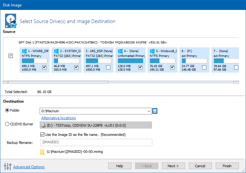
Task: Click the Windows logo on partition 1 WINRE_DRV
Action: pos(24,51)
